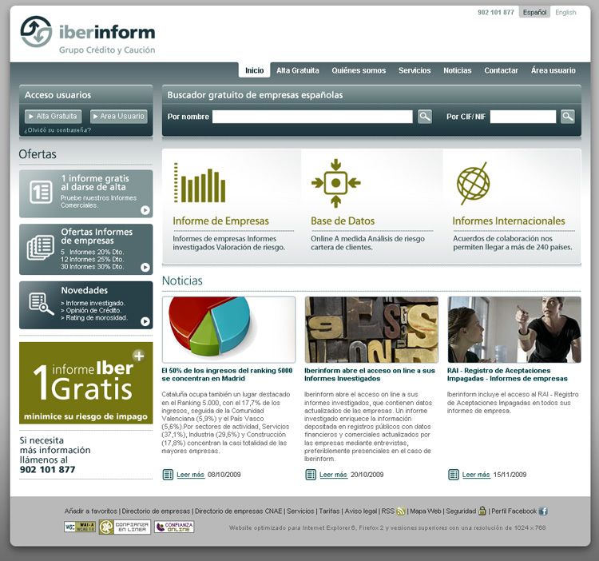Viewport: 599px width, 561px height.
Task: Click the padlock Seguridad icon in footer
Action: (482, 511)
